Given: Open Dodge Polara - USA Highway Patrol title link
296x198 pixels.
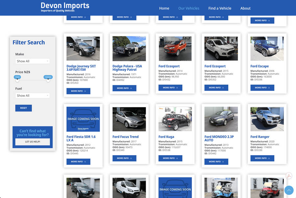Looking at the screenshot, I should pos(127,68).
